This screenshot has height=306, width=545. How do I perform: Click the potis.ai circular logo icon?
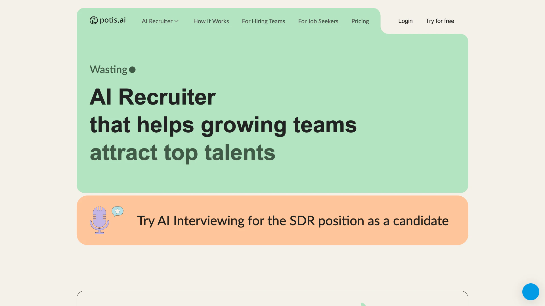(94, 20)
